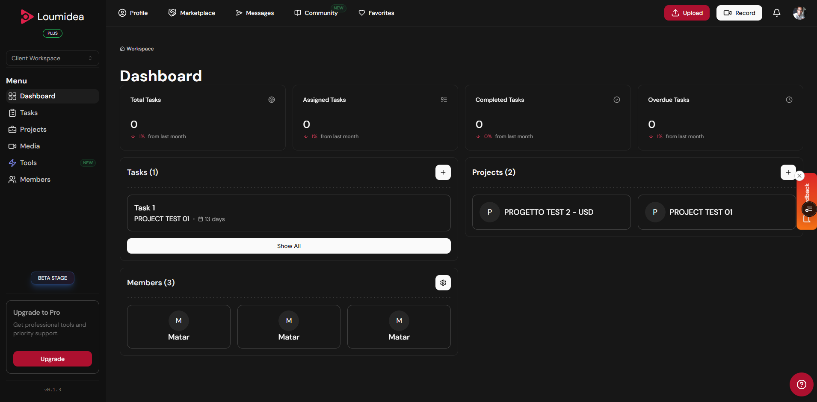Click the Assigned Tasks list icon
Image resolution: width=817 pixels, height=402 pixels.
[444, 100]
